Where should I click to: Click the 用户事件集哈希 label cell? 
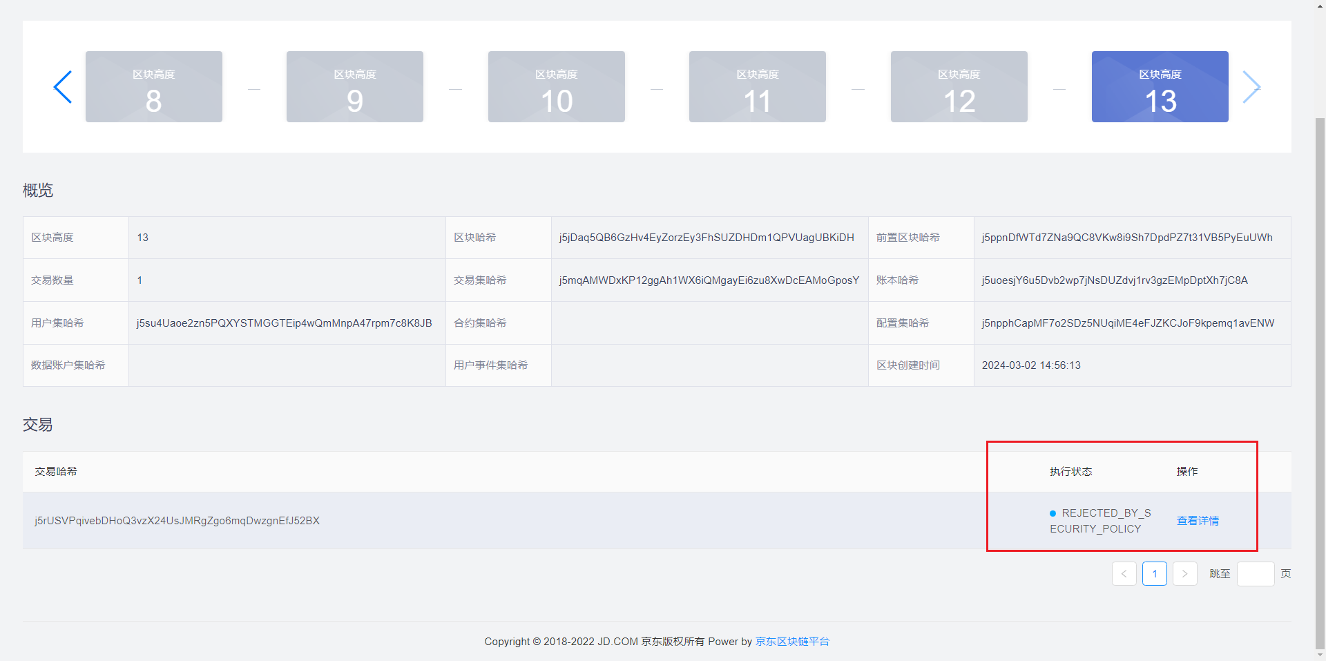click(499, 365)
